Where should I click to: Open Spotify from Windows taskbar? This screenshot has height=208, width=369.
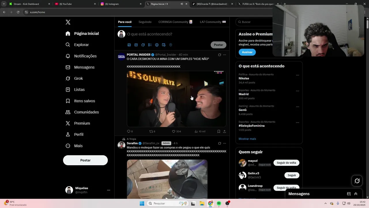pos(219,204)
